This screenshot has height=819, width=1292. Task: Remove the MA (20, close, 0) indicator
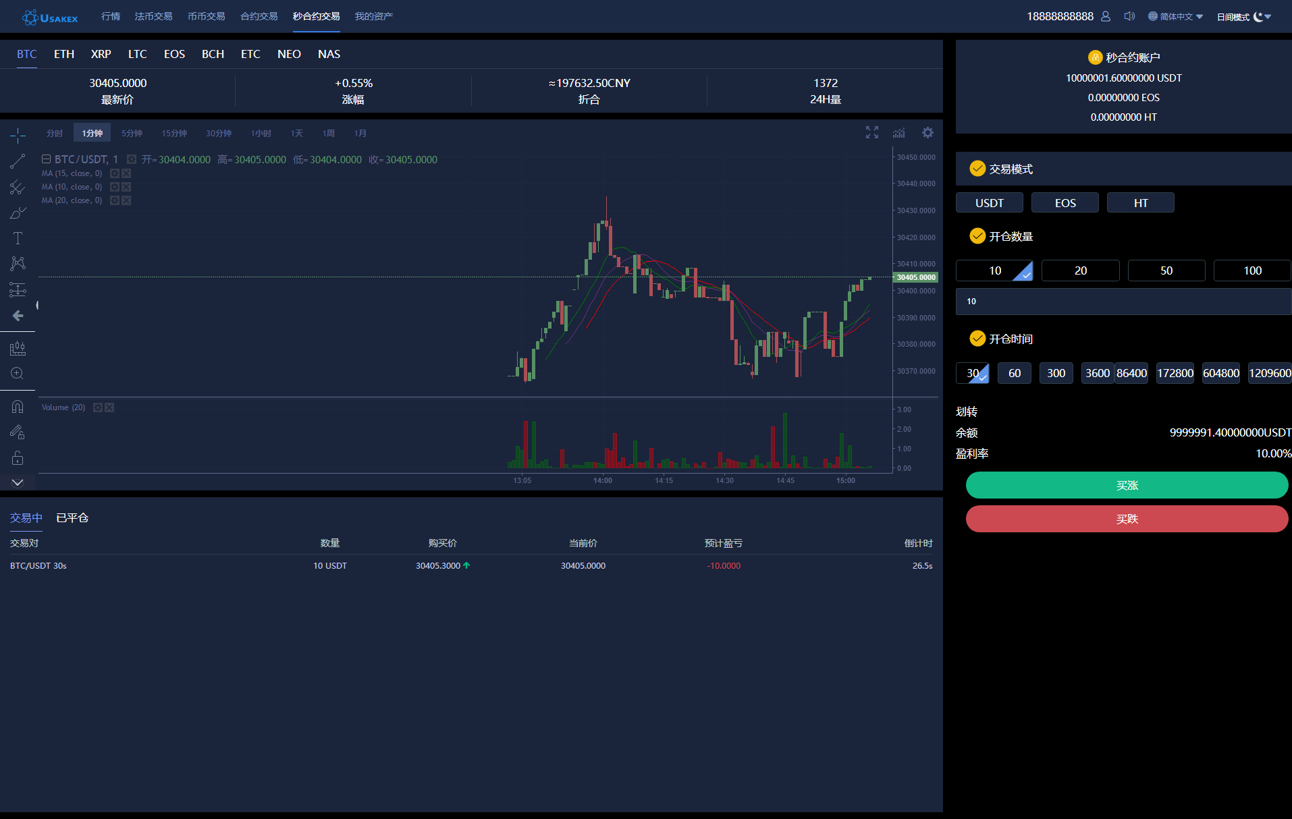pos(126,200)
